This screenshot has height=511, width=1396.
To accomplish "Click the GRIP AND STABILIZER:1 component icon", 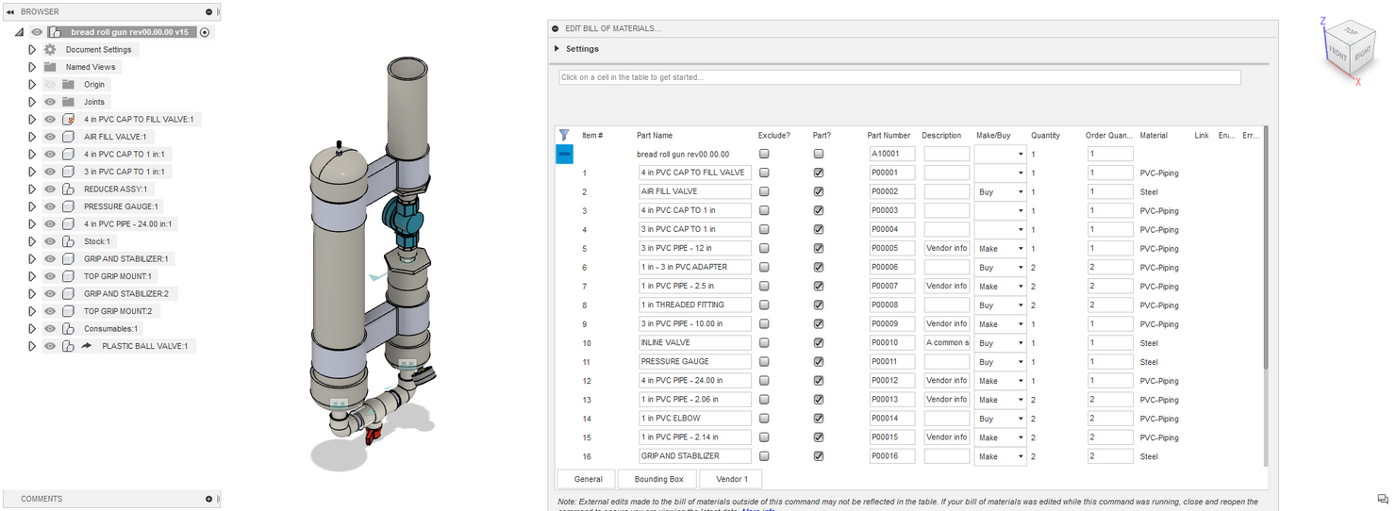I will click(x=68, y=258).
